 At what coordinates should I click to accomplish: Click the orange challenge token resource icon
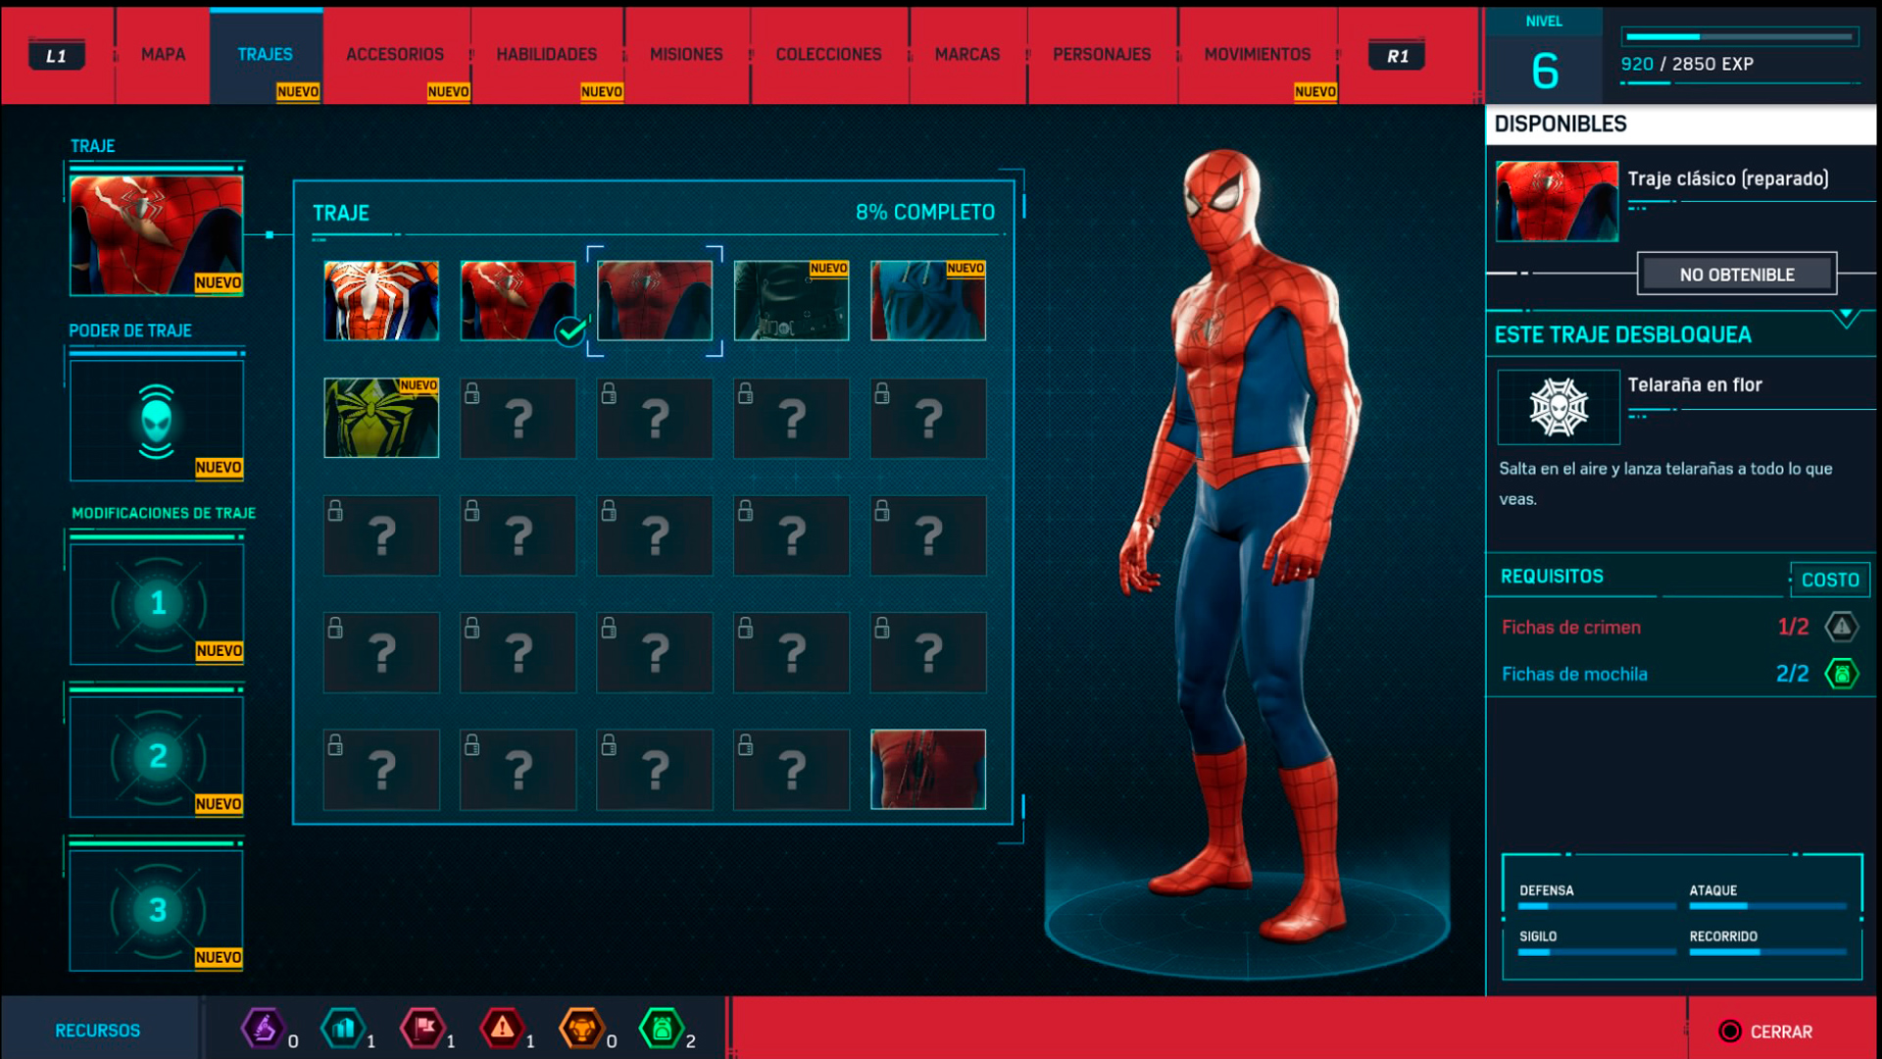581,1029
